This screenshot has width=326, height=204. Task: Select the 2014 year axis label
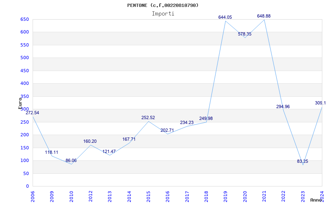coord(129,197)
